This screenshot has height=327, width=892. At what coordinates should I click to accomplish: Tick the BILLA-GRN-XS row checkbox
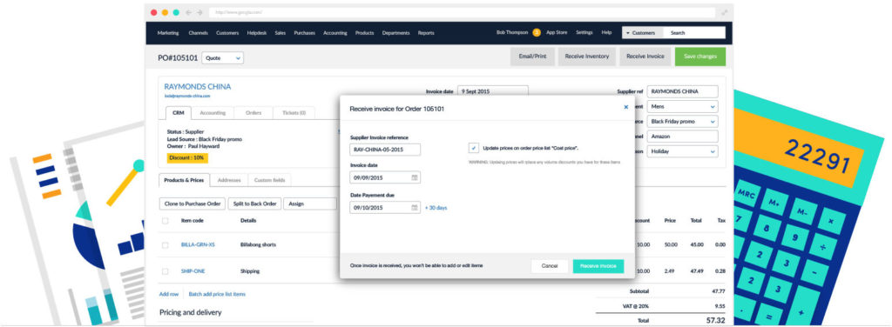165,245
